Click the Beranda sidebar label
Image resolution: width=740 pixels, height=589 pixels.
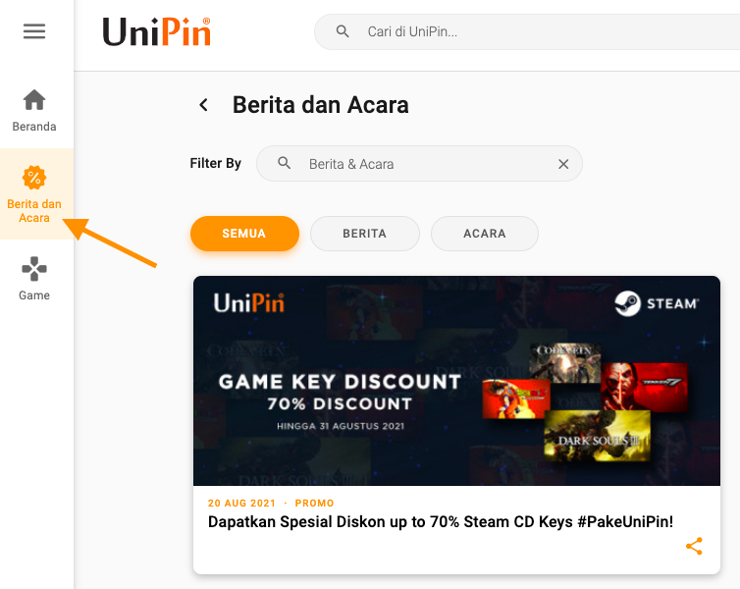pyautogui.click(x=34, y=127)
